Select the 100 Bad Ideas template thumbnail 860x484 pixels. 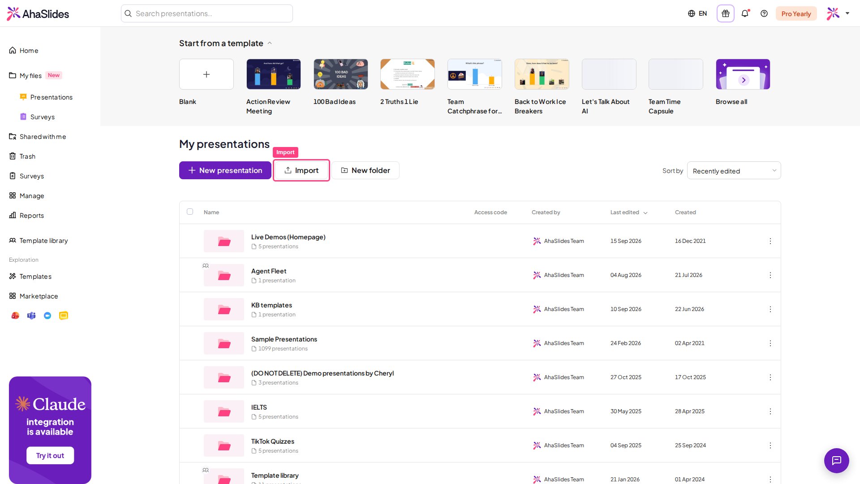pos(341,74)
